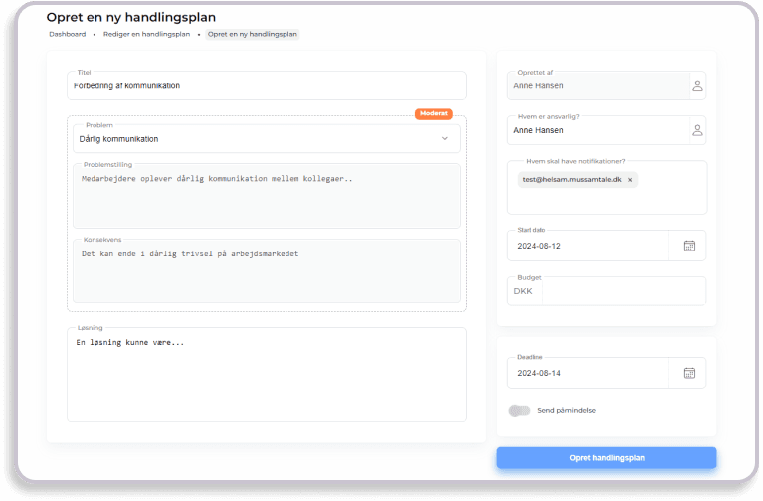Click the person icon in Oprettet af field
Viewport: 763px width, 501px height.
697,86
